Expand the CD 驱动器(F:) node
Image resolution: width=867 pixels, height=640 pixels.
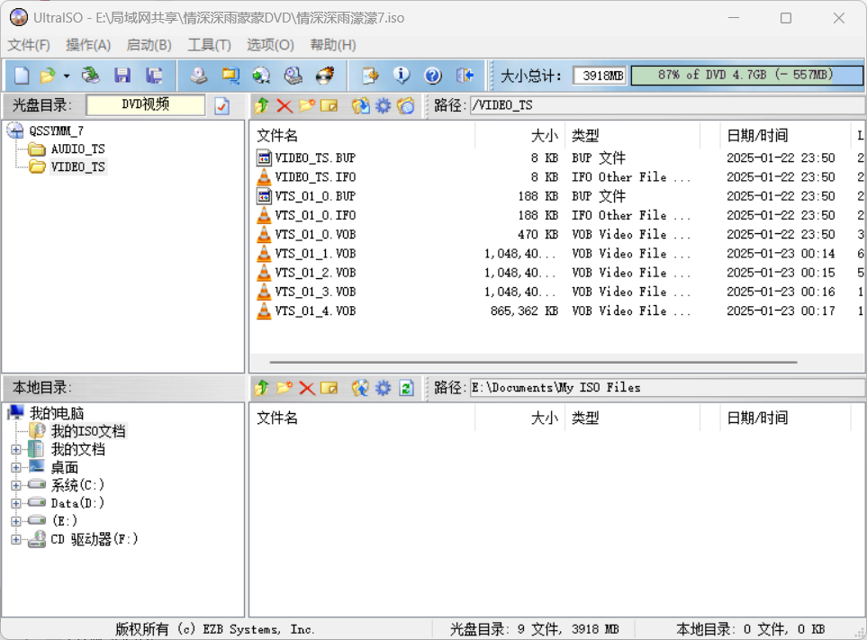[16, 539]
